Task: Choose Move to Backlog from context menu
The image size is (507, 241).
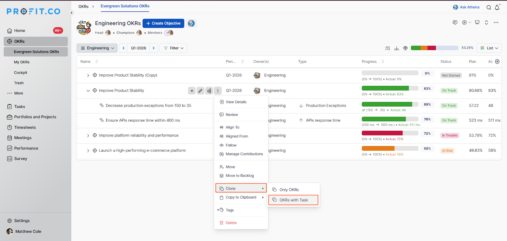Action: pyautogui.click(x=240, y=176)
